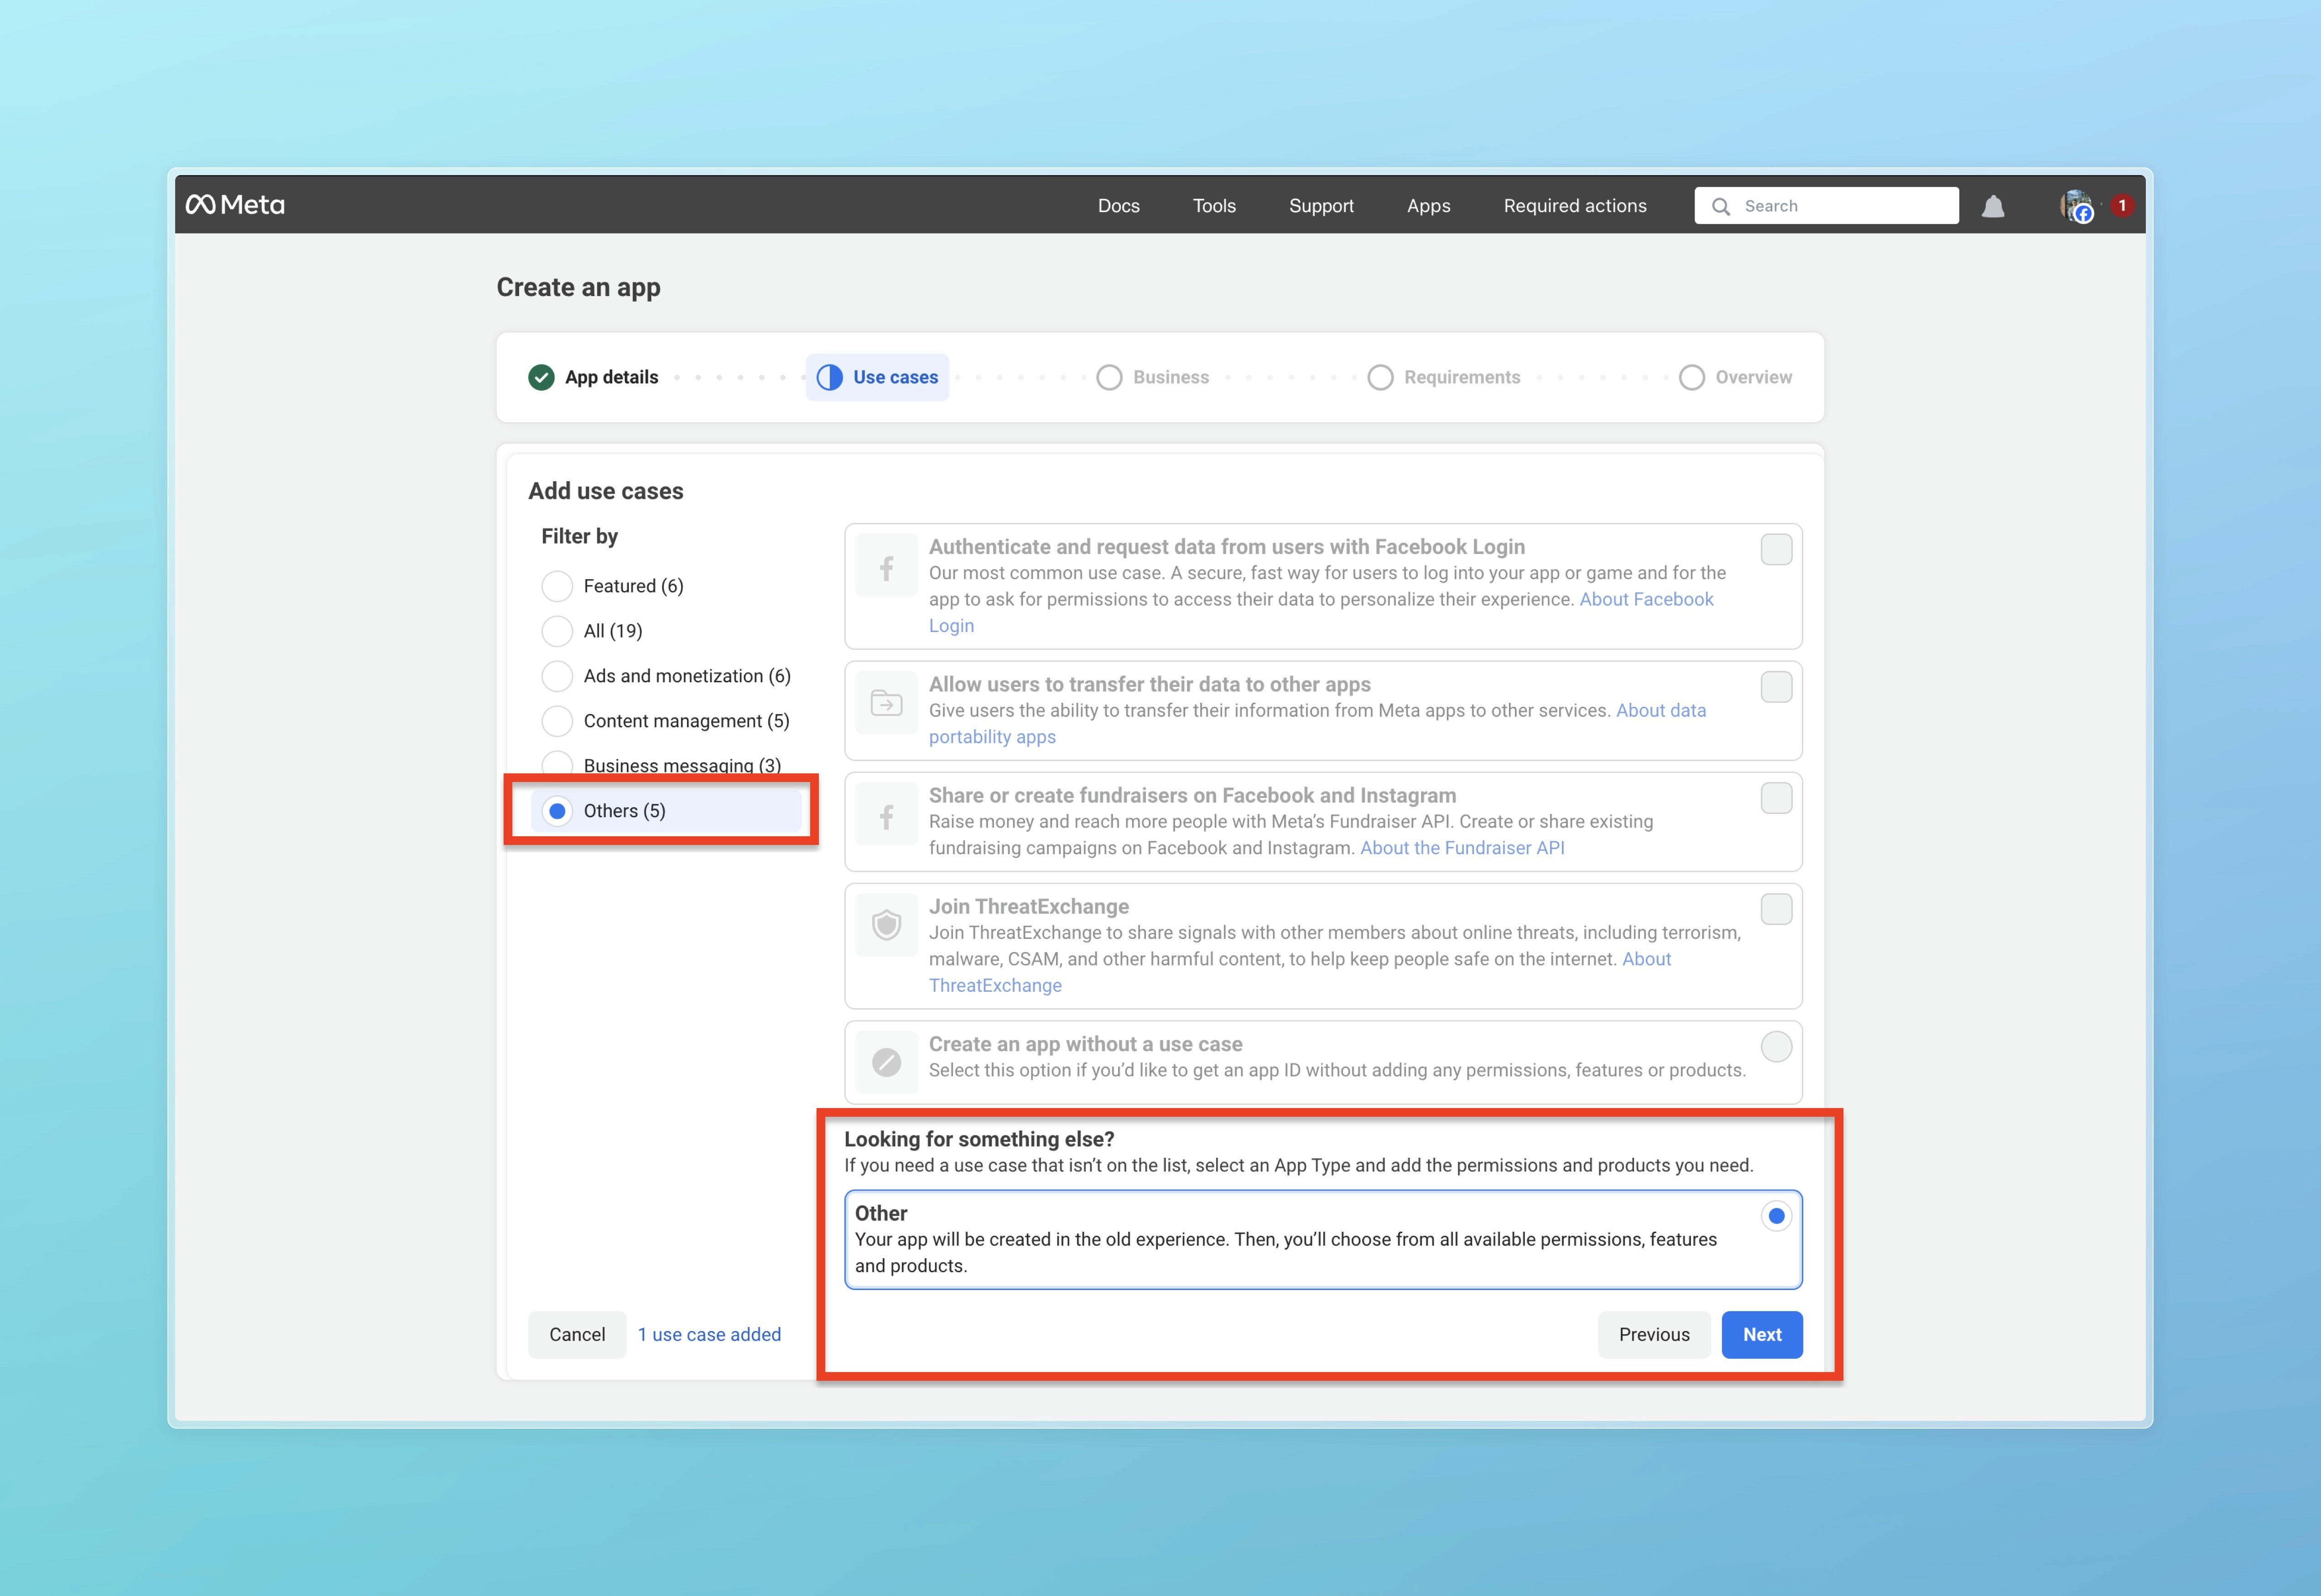Open the profile avatar menu
Screen dimensions: 2321x1596
[x=2077, y=206]
